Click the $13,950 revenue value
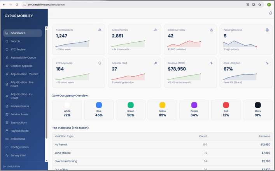The image size is (275, 171). coord(265,145)
